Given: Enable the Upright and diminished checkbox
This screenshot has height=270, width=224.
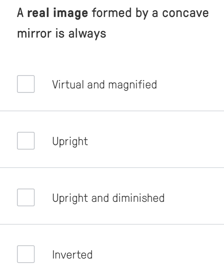Looking at the screenshot, I should 26,197.
